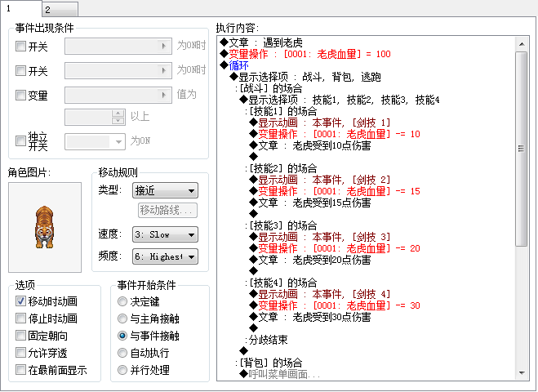Check the 固定朝向 option
Screen dimensions: 538x392
pos(20,336)
